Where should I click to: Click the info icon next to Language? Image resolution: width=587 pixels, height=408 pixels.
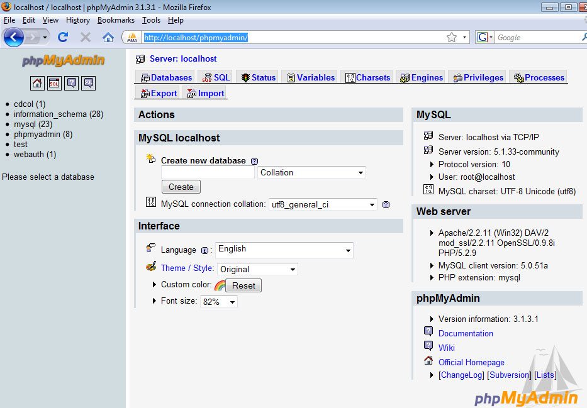click(204, 251)
